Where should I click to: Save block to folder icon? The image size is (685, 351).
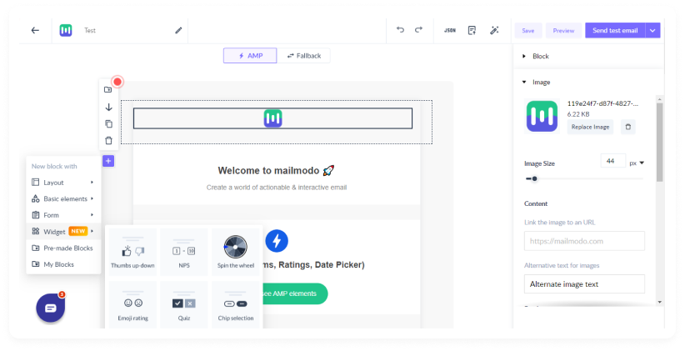pos(108,89)
